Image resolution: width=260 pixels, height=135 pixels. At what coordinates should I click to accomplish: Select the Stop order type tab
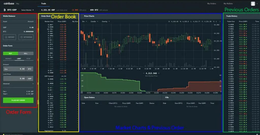coord(28,59)
